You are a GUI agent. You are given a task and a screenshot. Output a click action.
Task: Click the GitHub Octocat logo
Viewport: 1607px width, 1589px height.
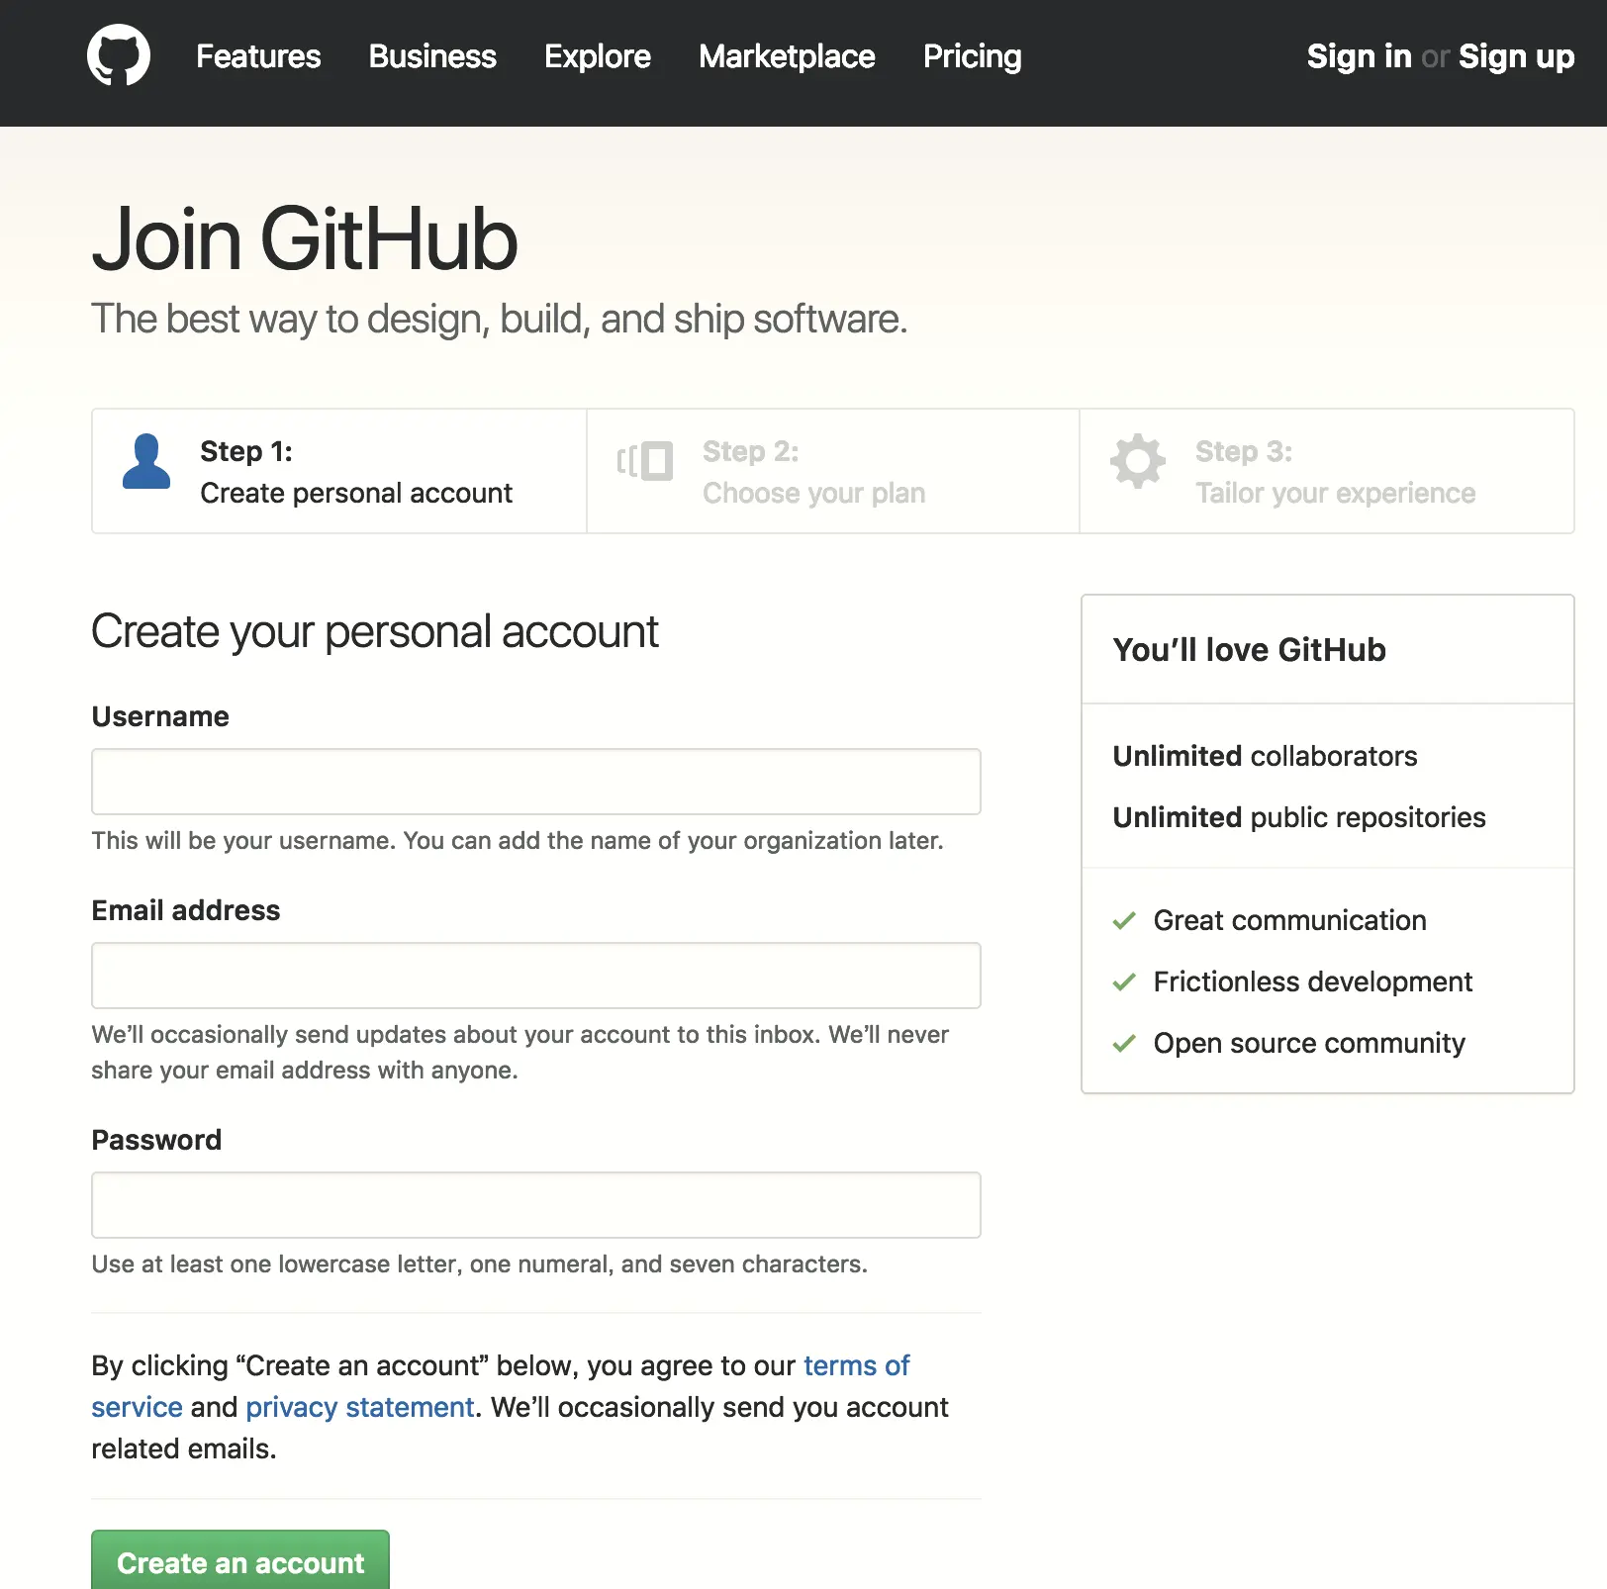tap(119, 55)
